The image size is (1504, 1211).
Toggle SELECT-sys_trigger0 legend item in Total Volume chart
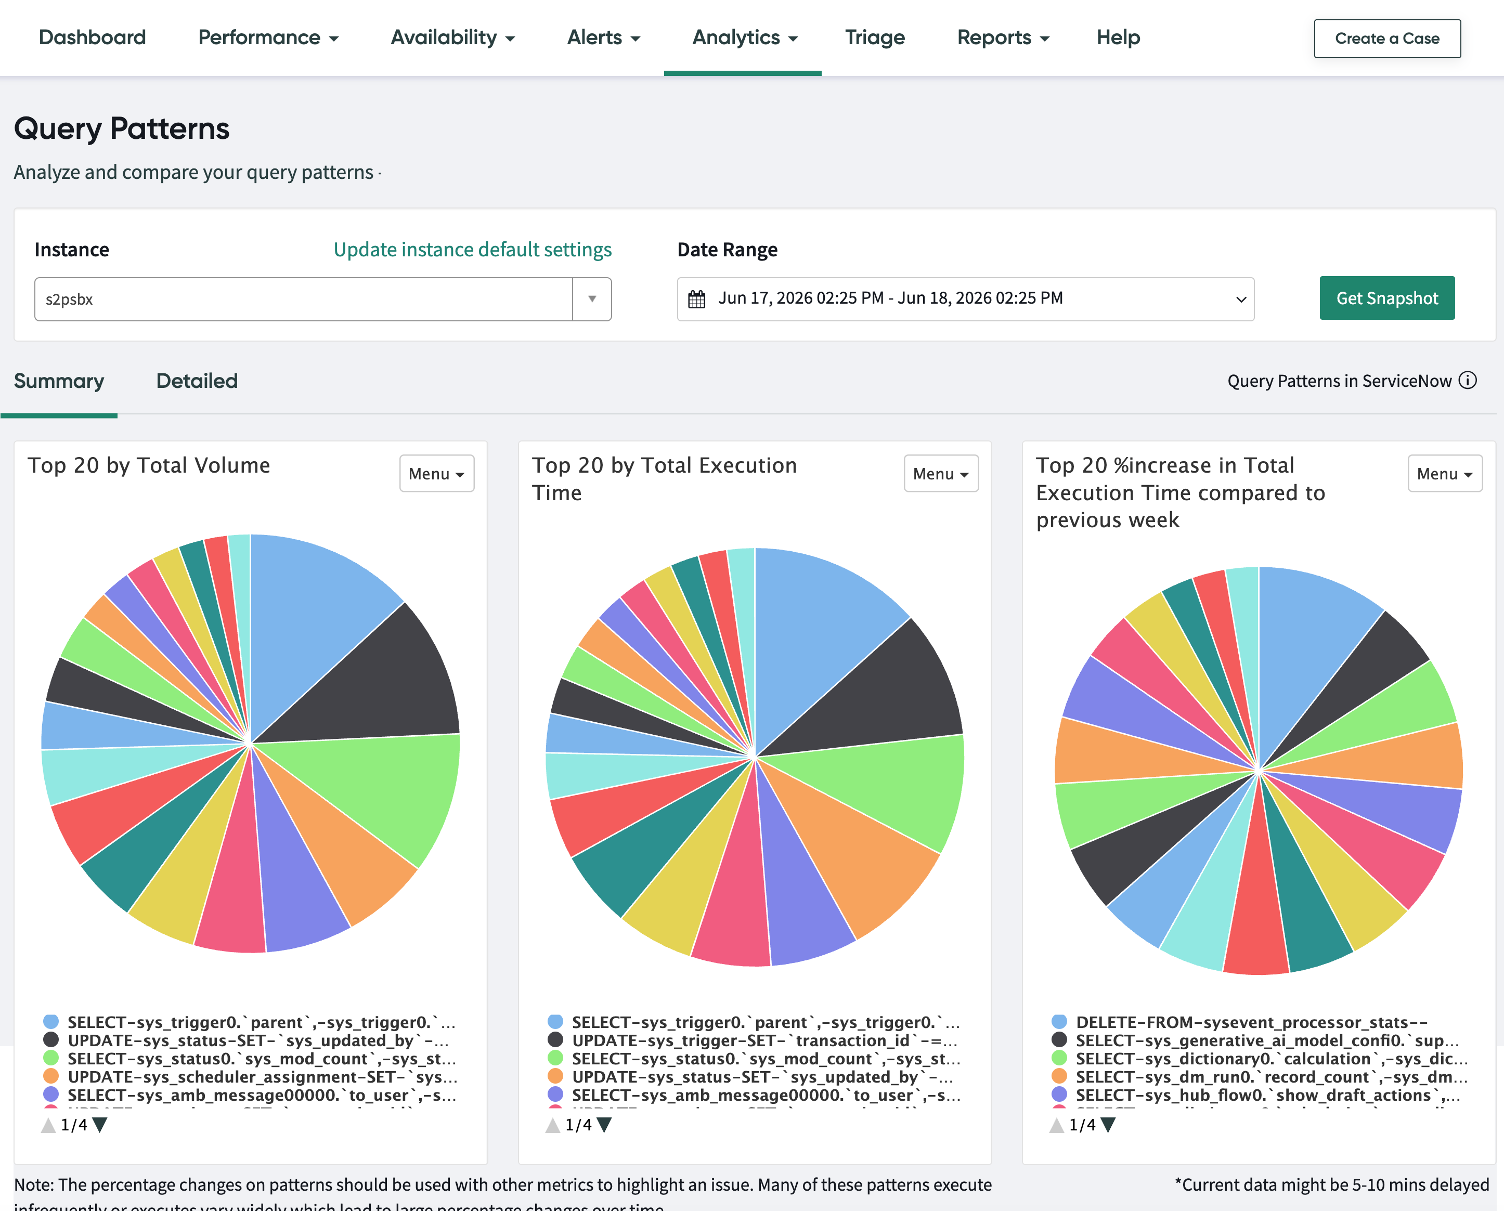250,1023
